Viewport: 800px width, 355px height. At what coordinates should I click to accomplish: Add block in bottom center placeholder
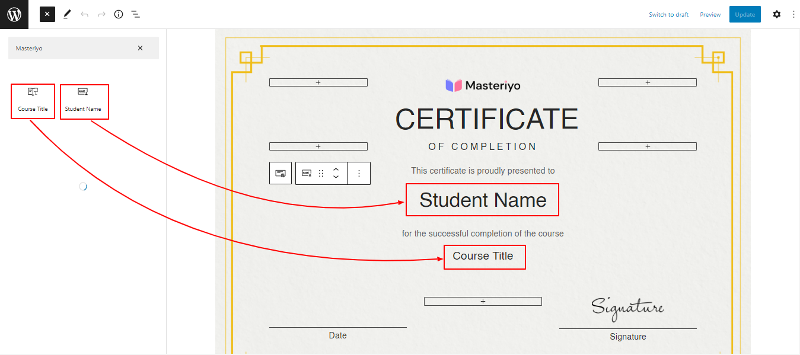(483, 302)
